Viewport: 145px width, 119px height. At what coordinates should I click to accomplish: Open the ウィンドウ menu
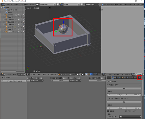click(24, 5)
